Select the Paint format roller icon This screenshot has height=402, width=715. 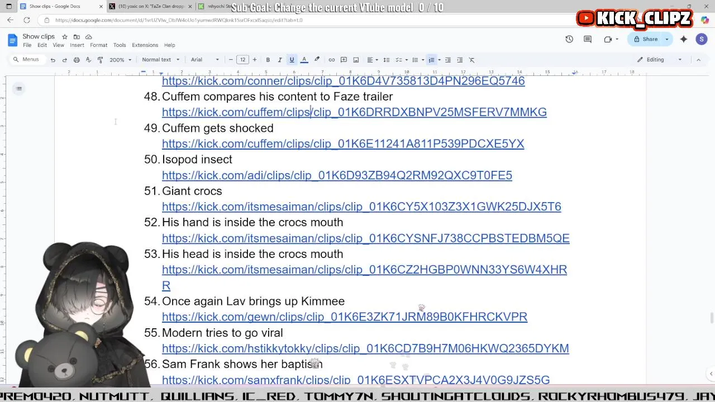(100, 60)
